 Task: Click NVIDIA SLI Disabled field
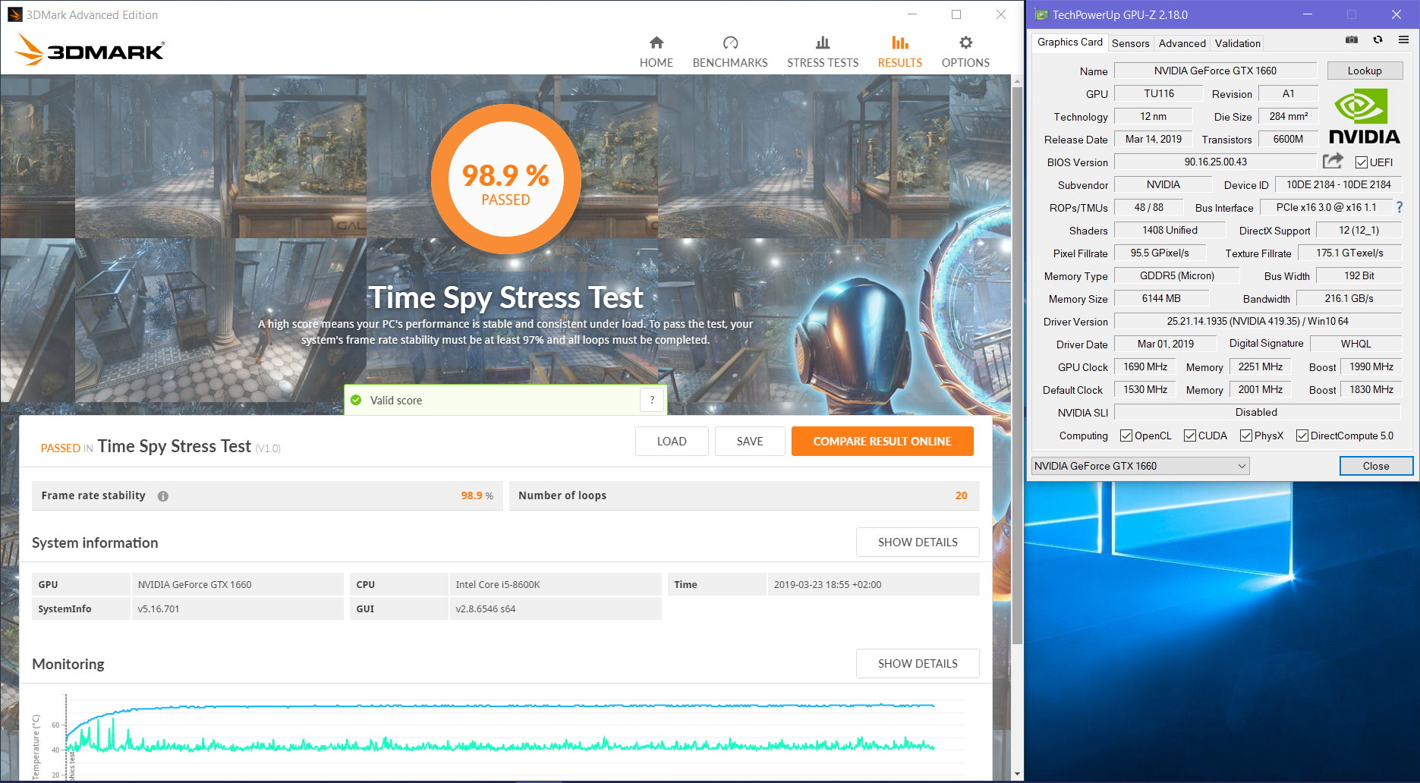(x=1258, y=412)
